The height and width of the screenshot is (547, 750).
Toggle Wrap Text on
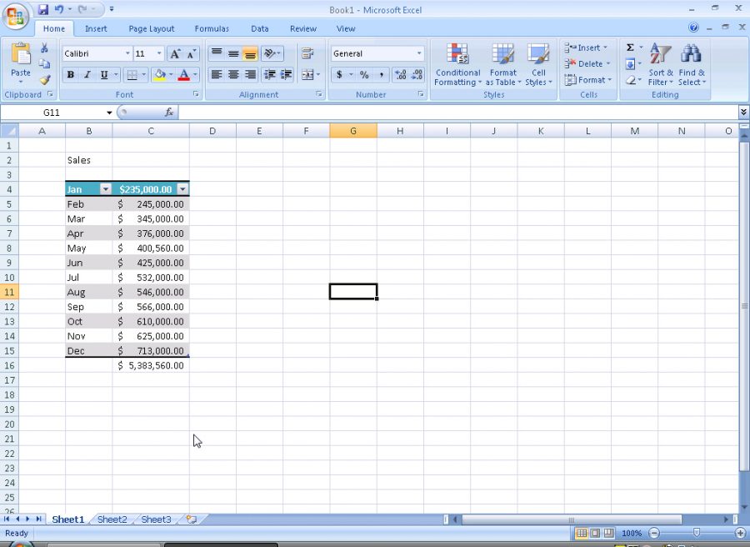coord(307,53)
